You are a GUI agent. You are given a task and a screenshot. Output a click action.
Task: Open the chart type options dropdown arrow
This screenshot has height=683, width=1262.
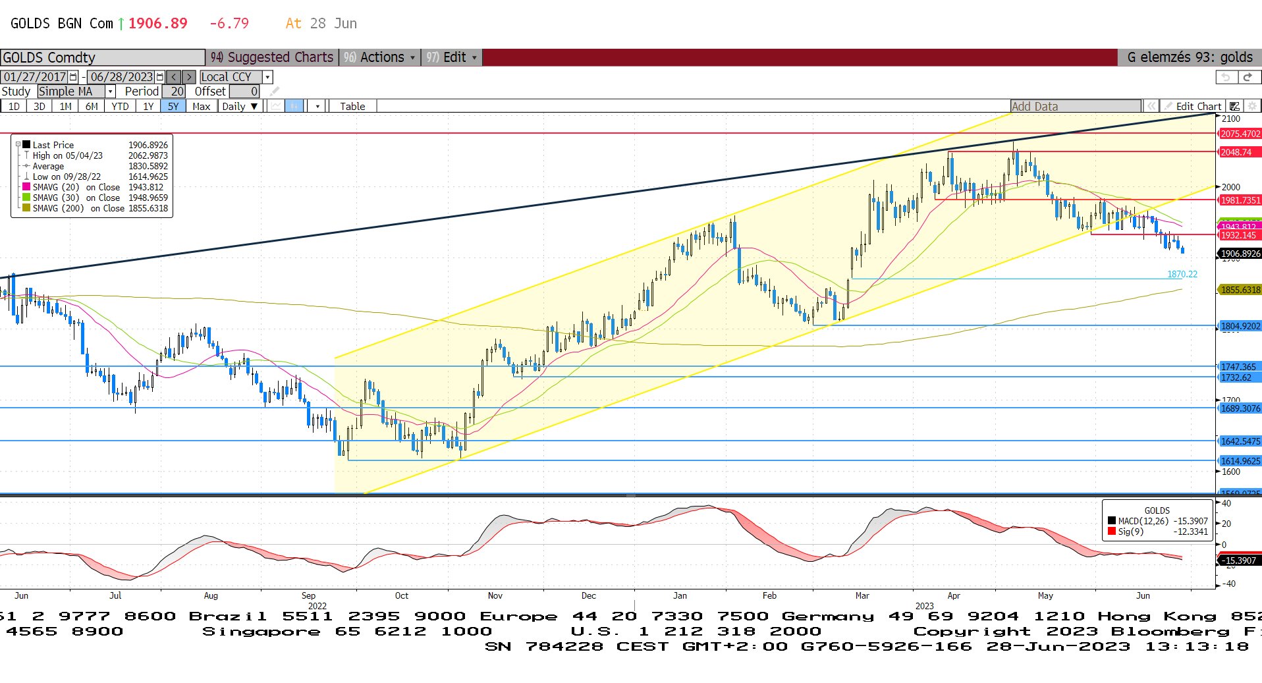coord(317,106)
